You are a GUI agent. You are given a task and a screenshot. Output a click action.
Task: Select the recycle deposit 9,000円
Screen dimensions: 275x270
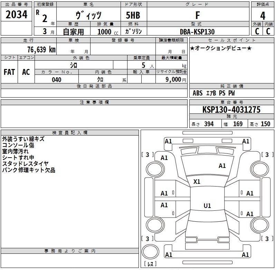pyautogui.click(x=176, y=80)
